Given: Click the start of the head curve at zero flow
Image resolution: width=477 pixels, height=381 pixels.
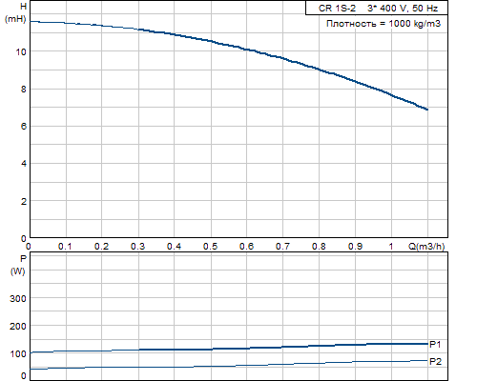Looking at the screenshot, I should (x=31, y=21).
